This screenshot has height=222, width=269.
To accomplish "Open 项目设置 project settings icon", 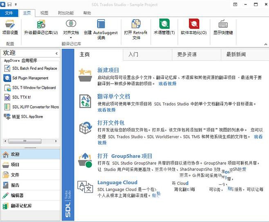I will click(10, 24).
